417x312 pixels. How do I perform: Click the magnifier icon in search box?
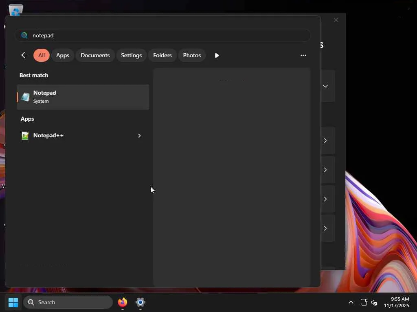click(x=24, y=35)
